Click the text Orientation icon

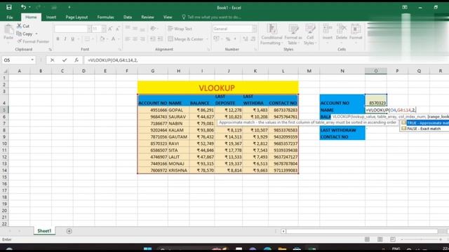click(153, 29)
